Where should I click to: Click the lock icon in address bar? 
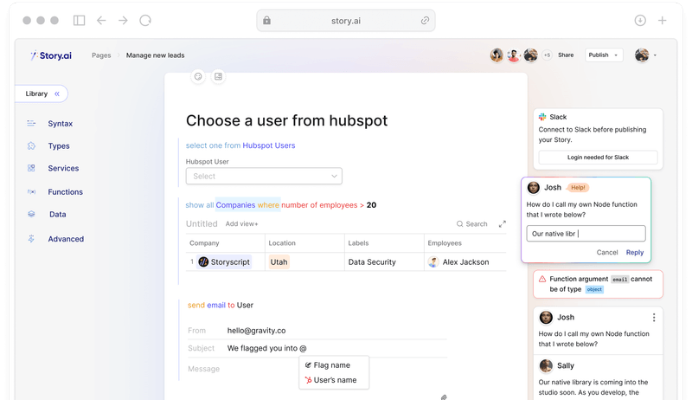(266, 20)
